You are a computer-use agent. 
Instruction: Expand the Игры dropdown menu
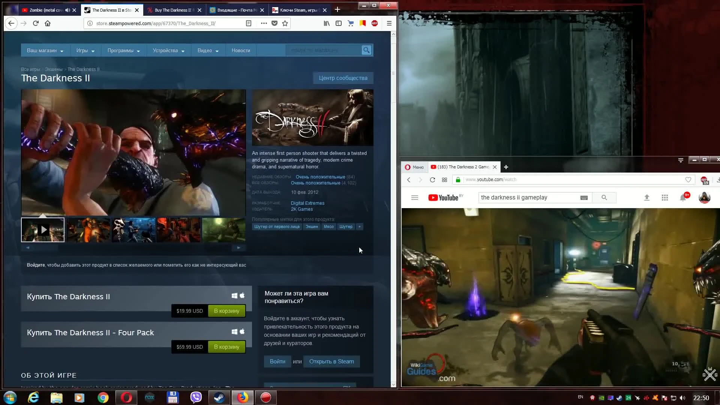pyautogui.click(x=85, y=51)
